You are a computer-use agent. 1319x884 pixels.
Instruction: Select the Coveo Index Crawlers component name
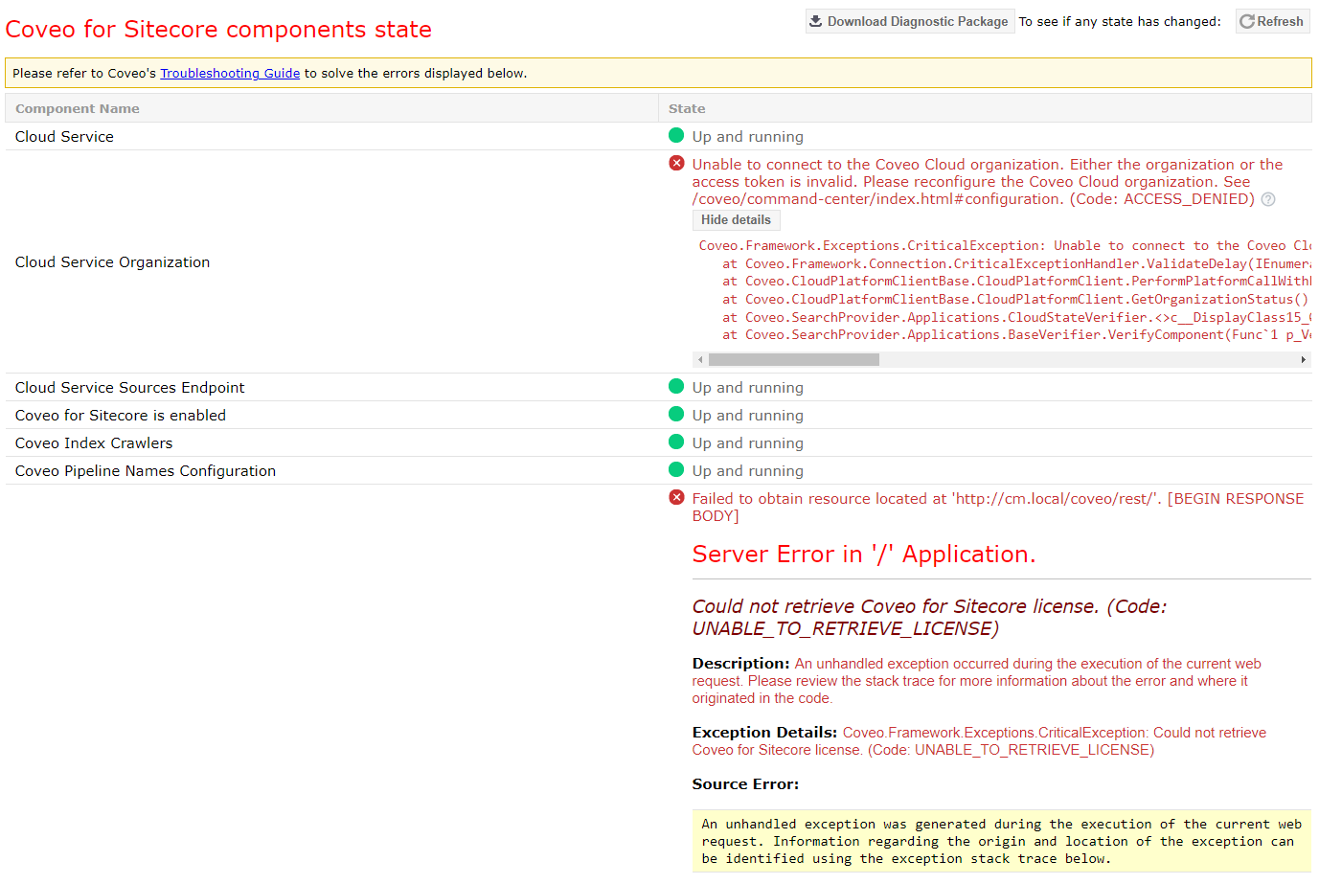94,443
